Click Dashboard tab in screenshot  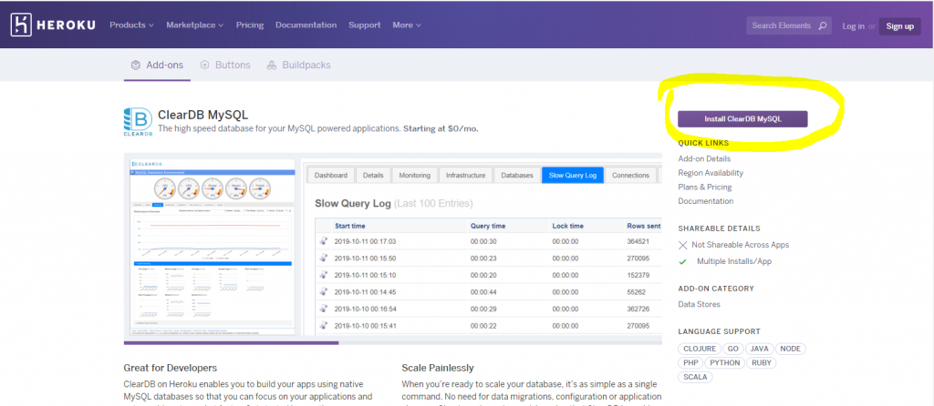pos(330,176)
